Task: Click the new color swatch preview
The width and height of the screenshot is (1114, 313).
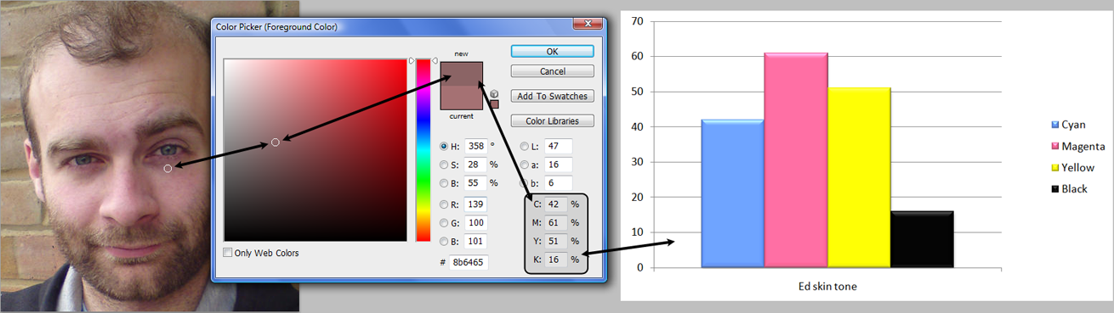Action: (x=462, y=73)
